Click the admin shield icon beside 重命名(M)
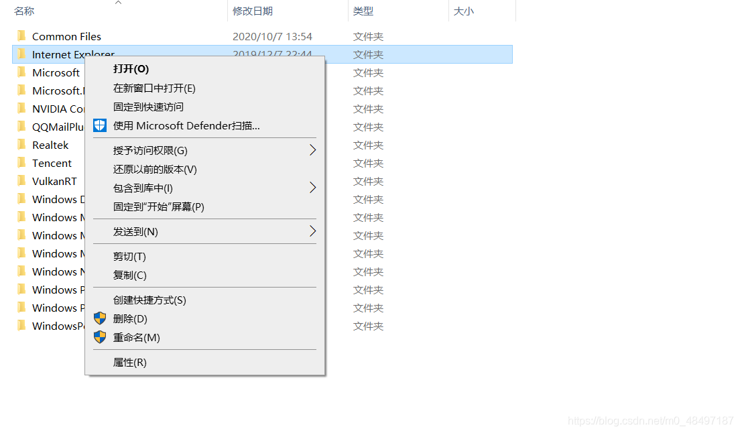This screenshot has height=433, width=740. (x=100, y=337)
